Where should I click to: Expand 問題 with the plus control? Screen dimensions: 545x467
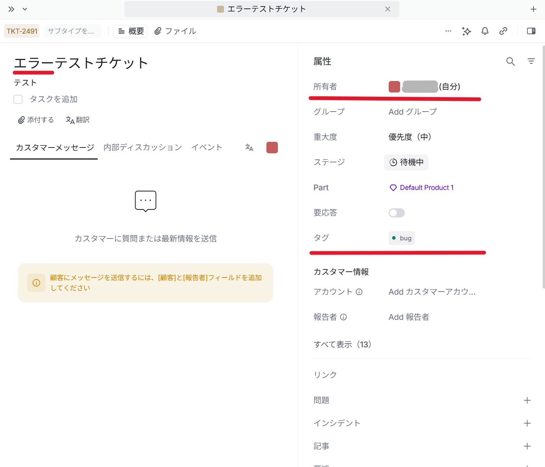click(527, 400)
